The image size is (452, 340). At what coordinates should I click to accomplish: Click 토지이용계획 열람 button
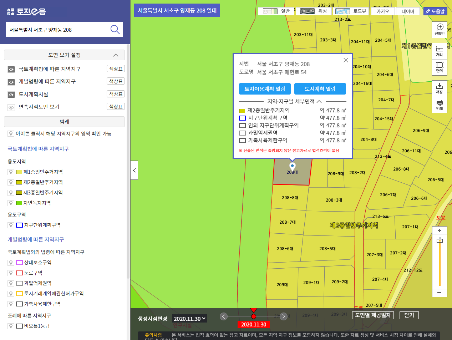(265, 89)
